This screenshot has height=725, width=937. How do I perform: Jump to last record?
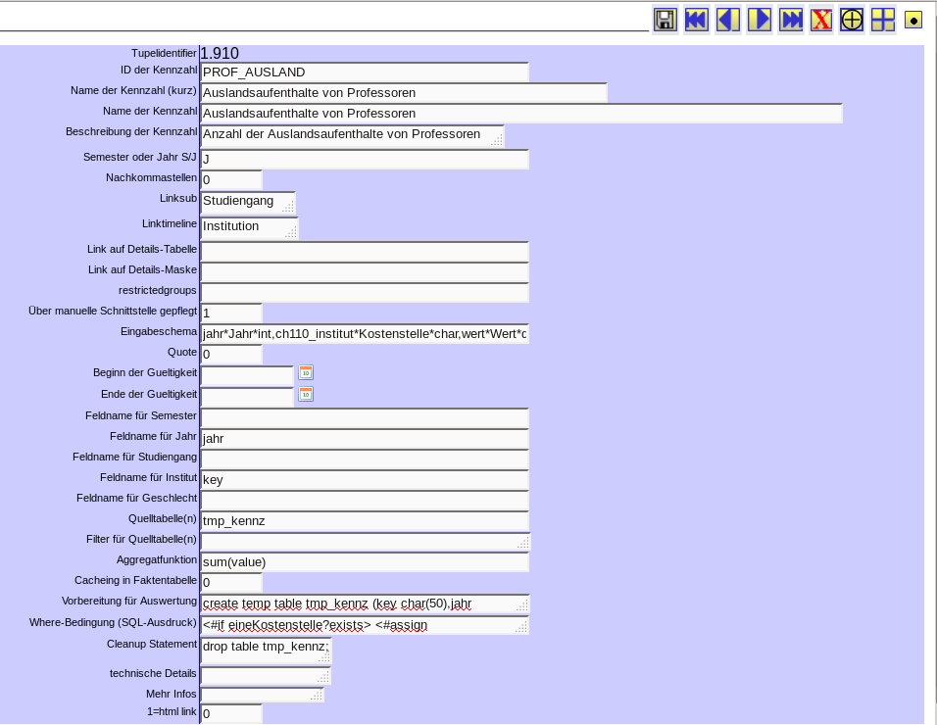[x=791, y=20]
